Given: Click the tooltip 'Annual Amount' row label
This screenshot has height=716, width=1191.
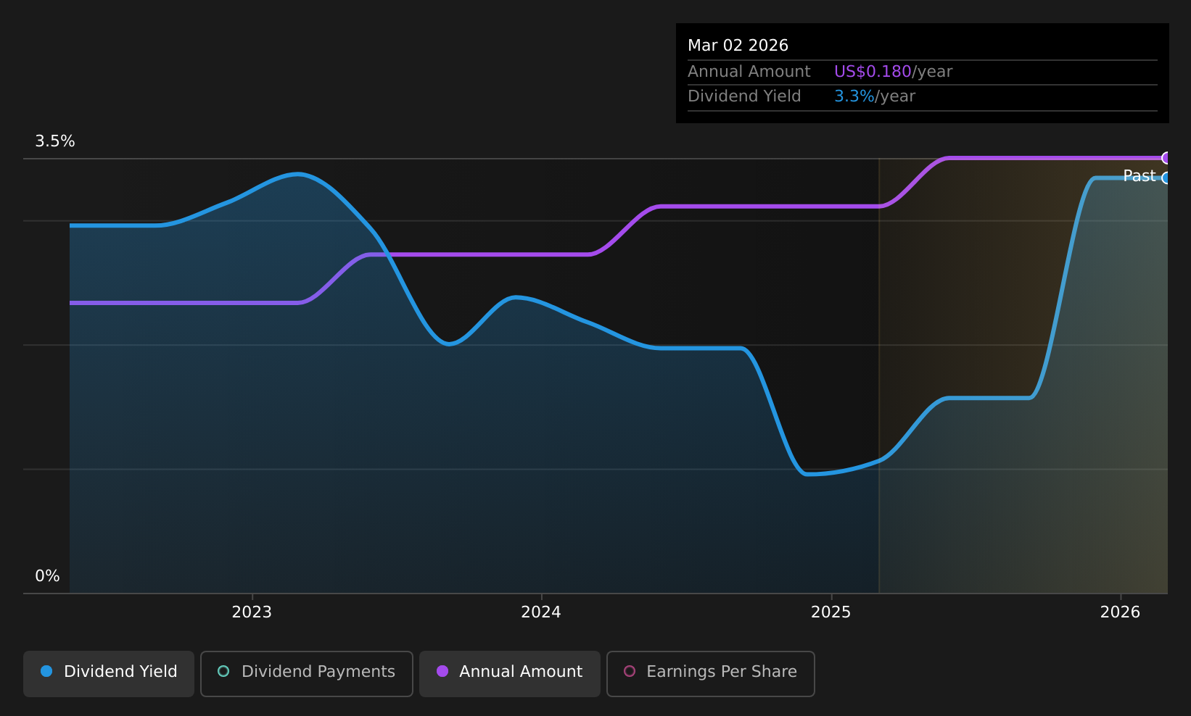Looking at the screenshot, I should pos(749,72).
